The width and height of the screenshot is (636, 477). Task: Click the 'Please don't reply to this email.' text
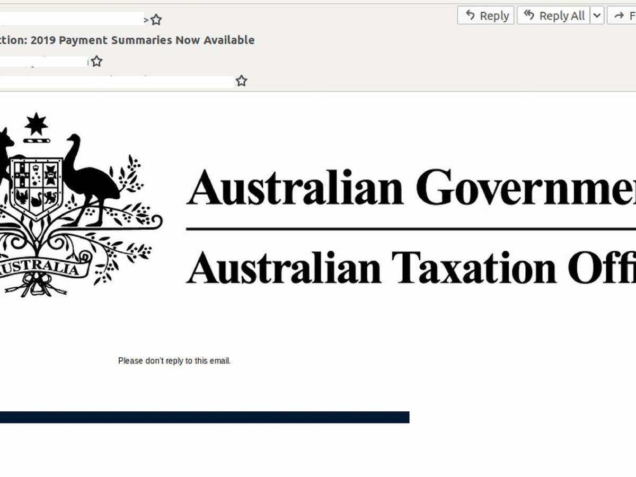tap(174, 361)
